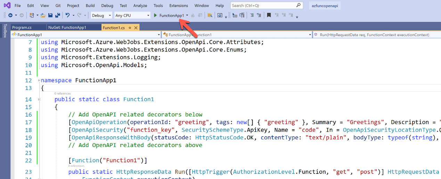Open the navigate backward history dropdown arrow

(x=16, y=15)
